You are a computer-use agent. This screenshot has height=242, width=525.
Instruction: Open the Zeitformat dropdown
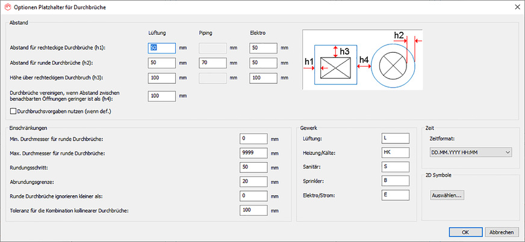point(471,153)
